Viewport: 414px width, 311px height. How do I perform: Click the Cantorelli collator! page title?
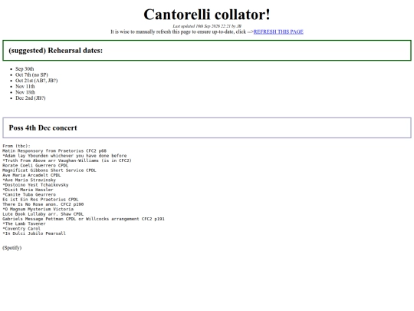(x=207, y=15)
